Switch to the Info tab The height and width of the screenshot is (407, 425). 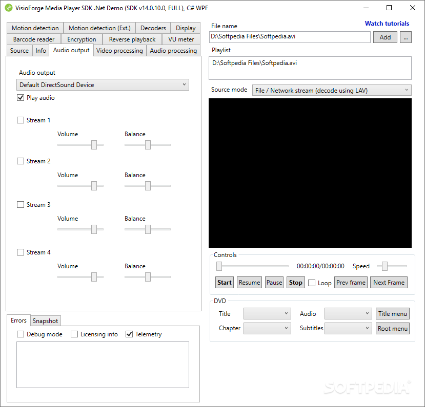[x=41, y=51]
